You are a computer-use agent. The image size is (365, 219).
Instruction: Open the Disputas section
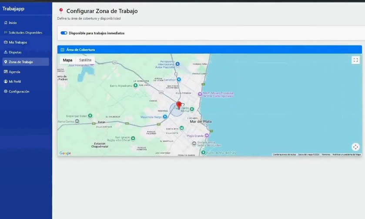click(26, 52)
